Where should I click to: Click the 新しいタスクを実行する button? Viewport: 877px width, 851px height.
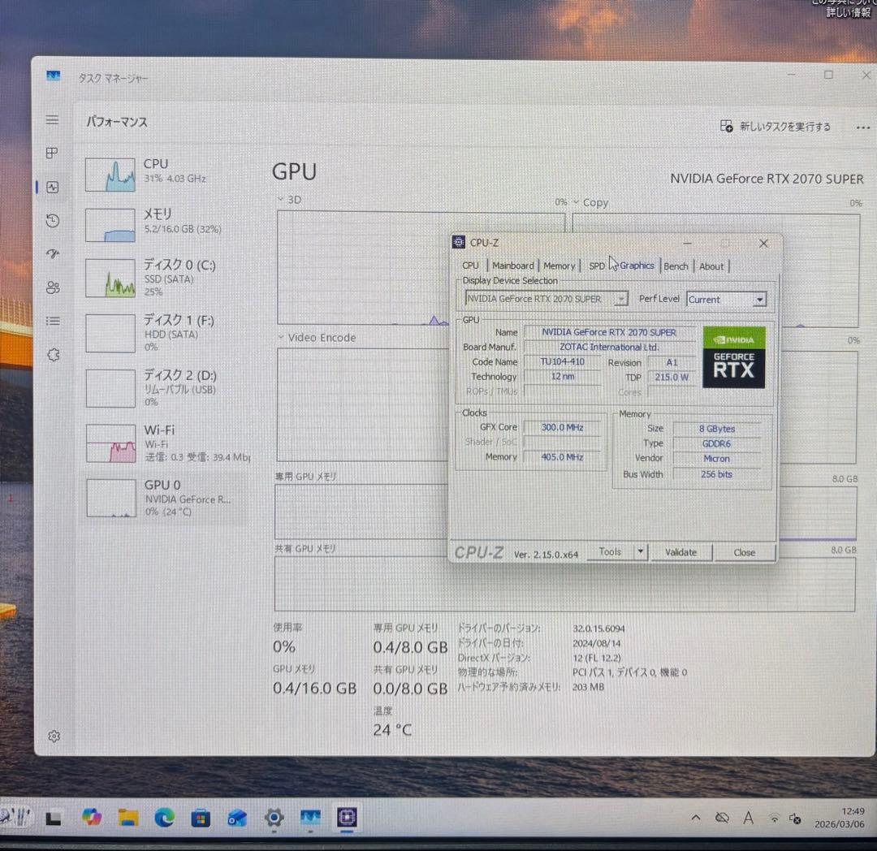click(x=775, y=127)
